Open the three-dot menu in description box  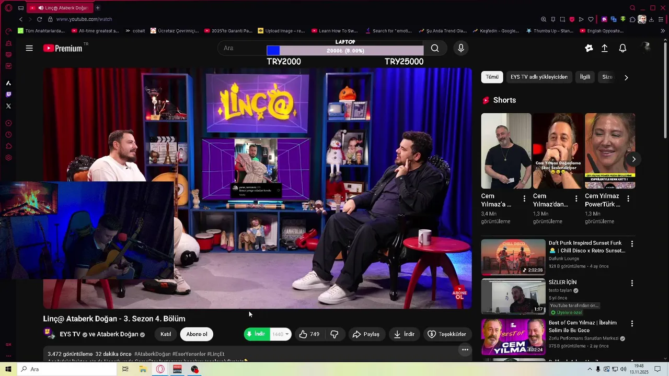[x=465, y=350]
